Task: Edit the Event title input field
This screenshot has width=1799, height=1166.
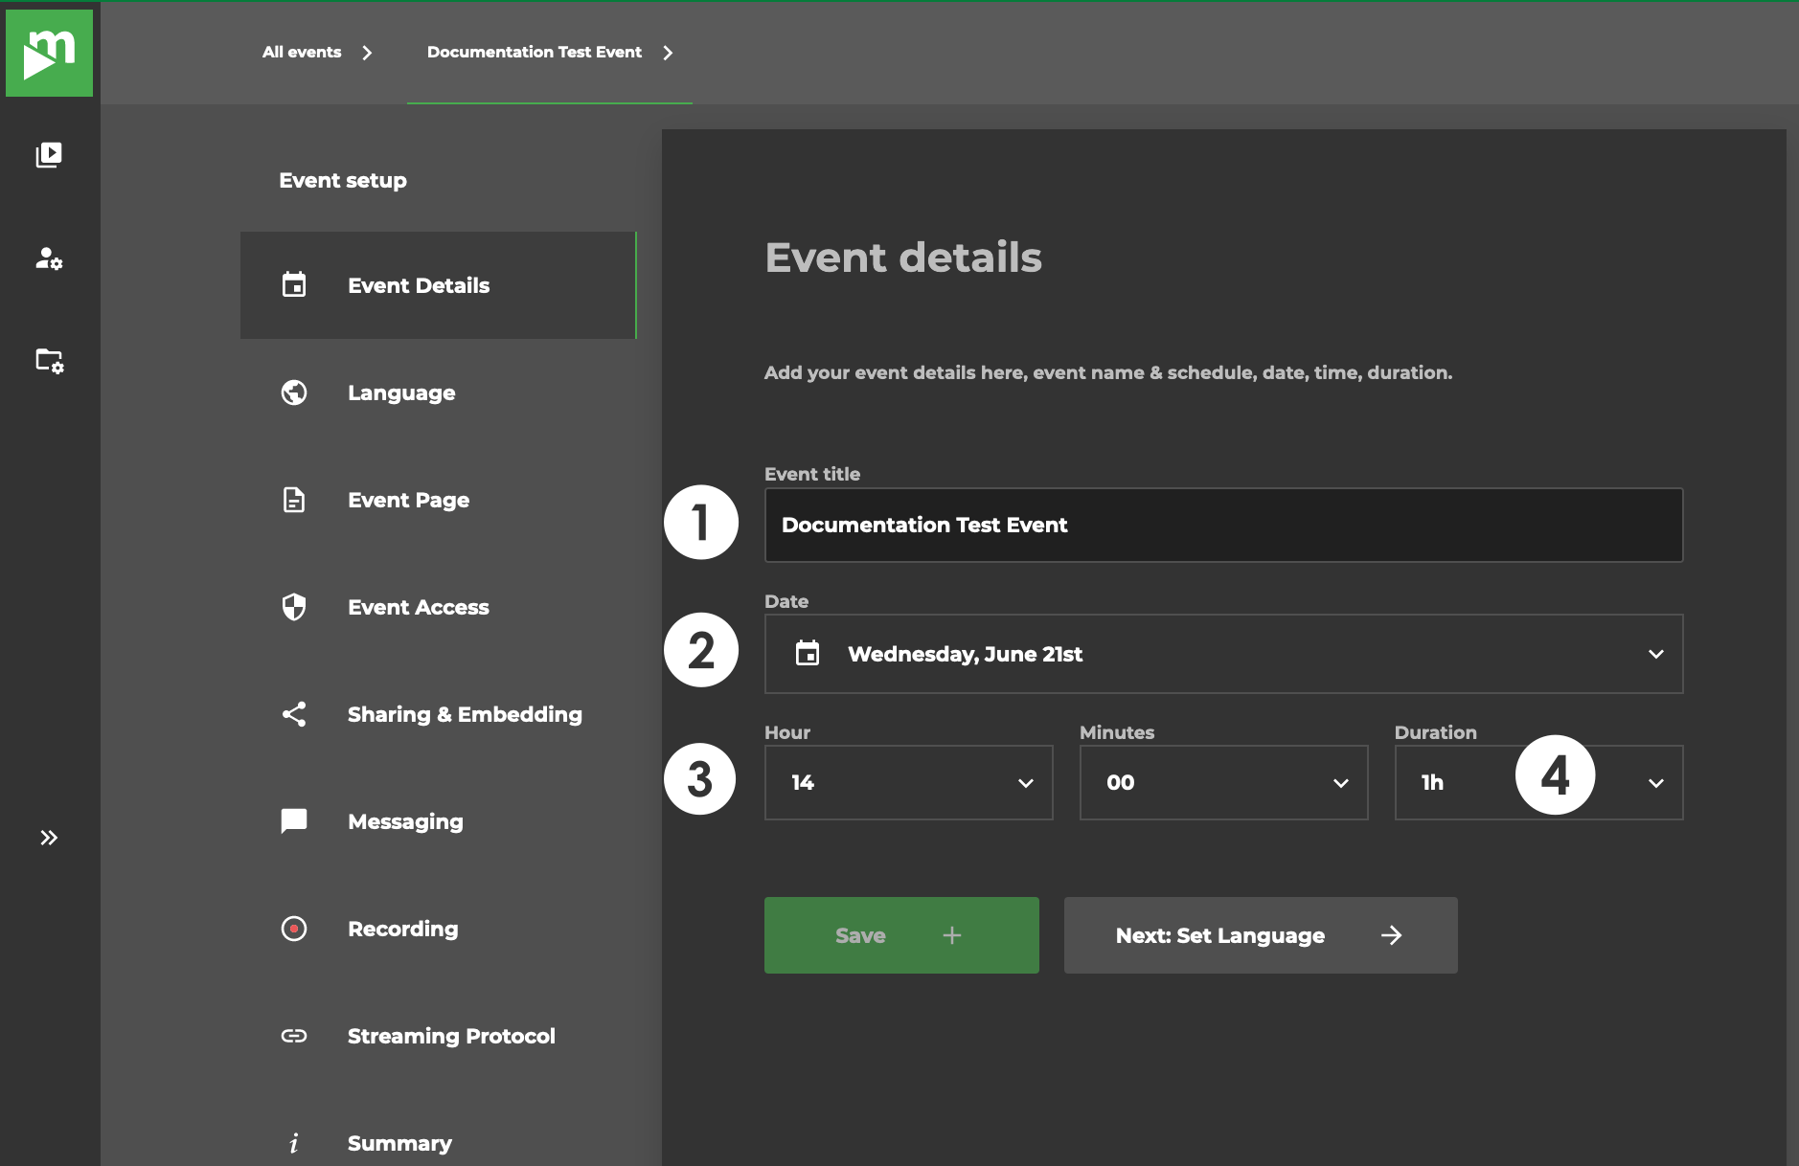Action: (1223, 525)
